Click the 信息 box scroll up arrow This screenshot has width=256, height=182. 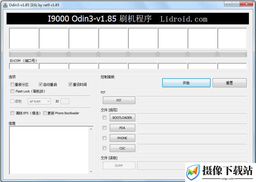91,129
